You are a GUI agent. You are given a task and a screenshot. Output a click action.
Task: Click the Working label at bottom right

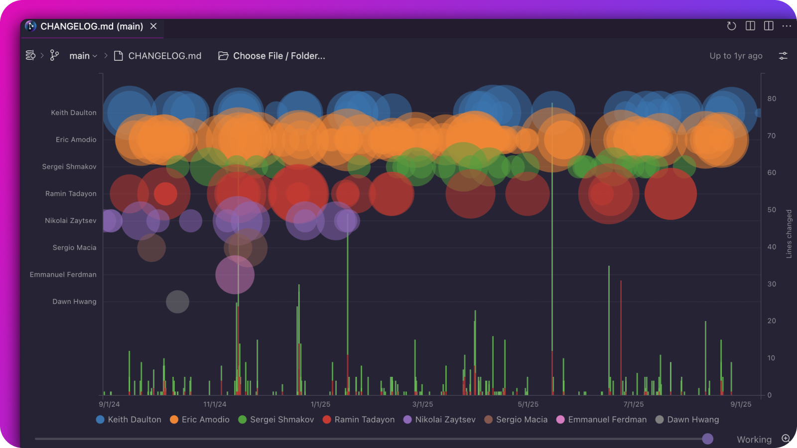754,439
